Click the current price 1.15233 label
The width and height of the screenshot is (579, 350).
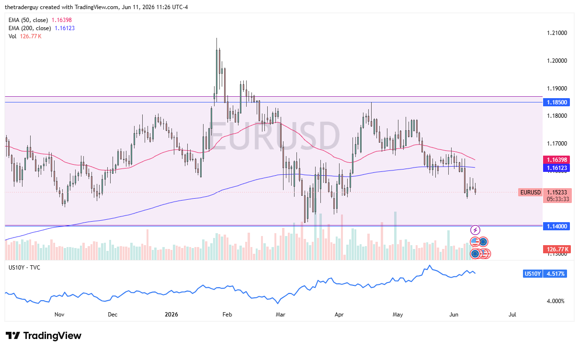[557, 192]
